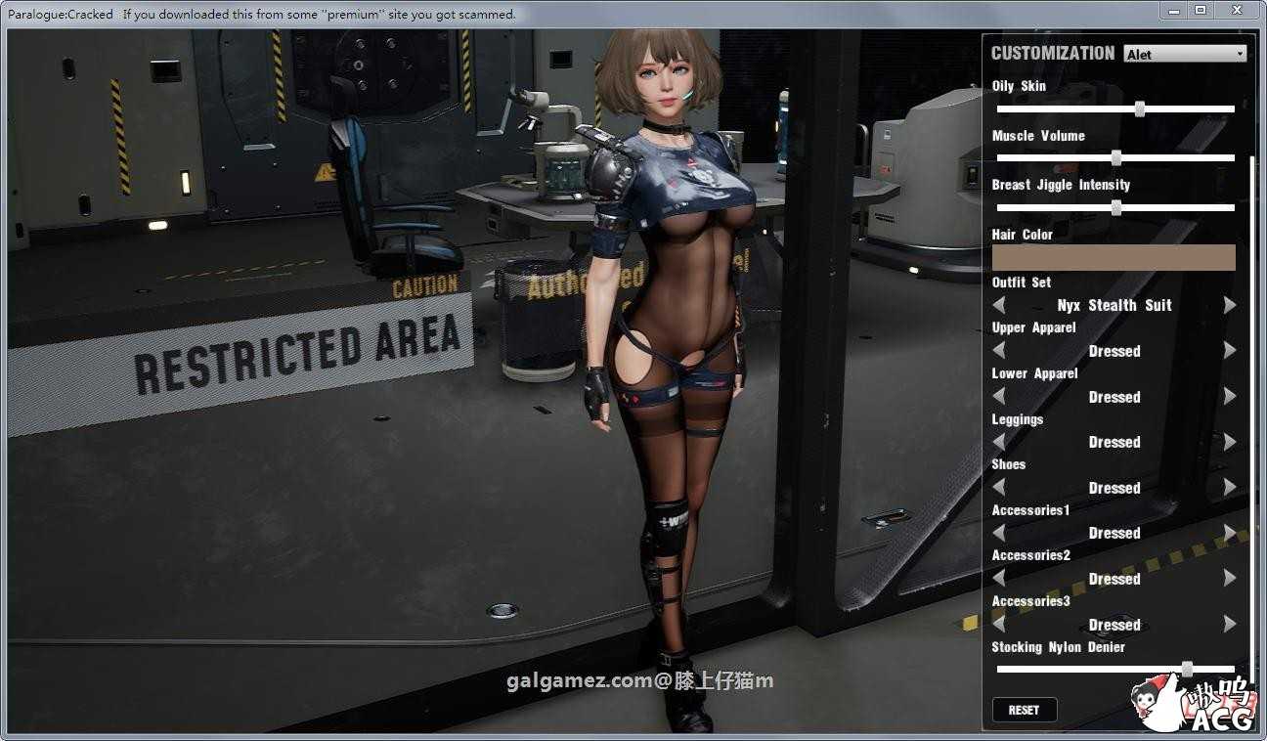Image resolution: width=1267 pixels, height=741 pixels.
Task: Click right arrow for Accessories2
Action: point(1230,578)
